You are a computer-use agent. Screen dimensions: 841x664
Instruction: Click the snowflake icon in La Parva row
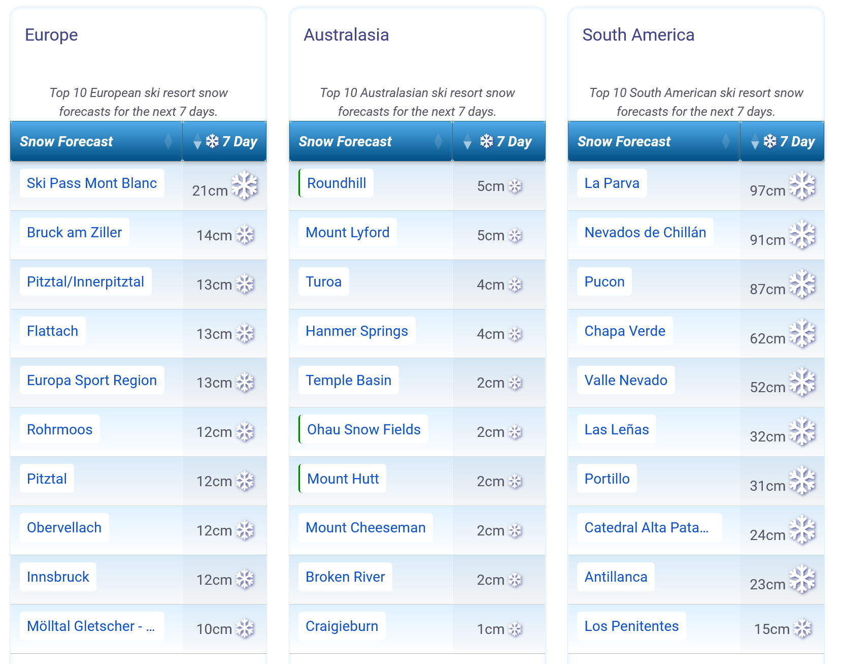[x=802, y=185]
